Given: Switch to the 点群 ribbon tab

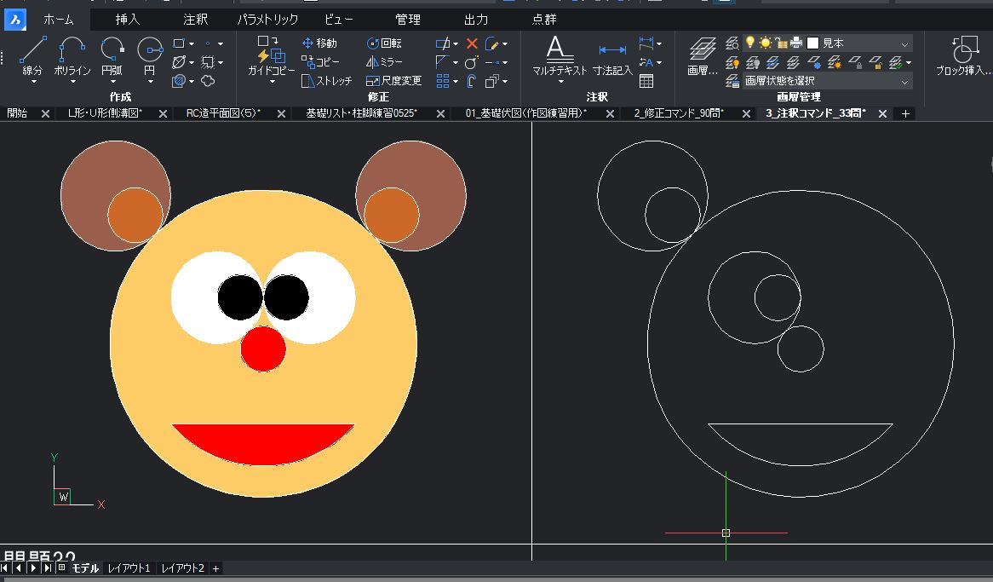Looking at the screenshot, I should 544,20.
